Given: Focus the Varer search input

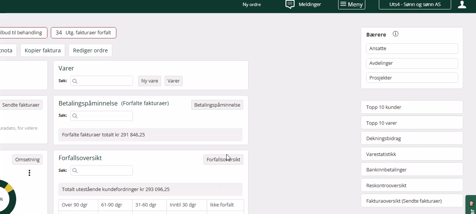Looking at the screenshot, I should click(x=102, y=81).
